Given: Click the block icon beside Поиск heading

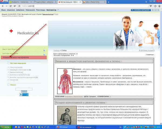Looking at the screenshot, I should pos(8,85).
